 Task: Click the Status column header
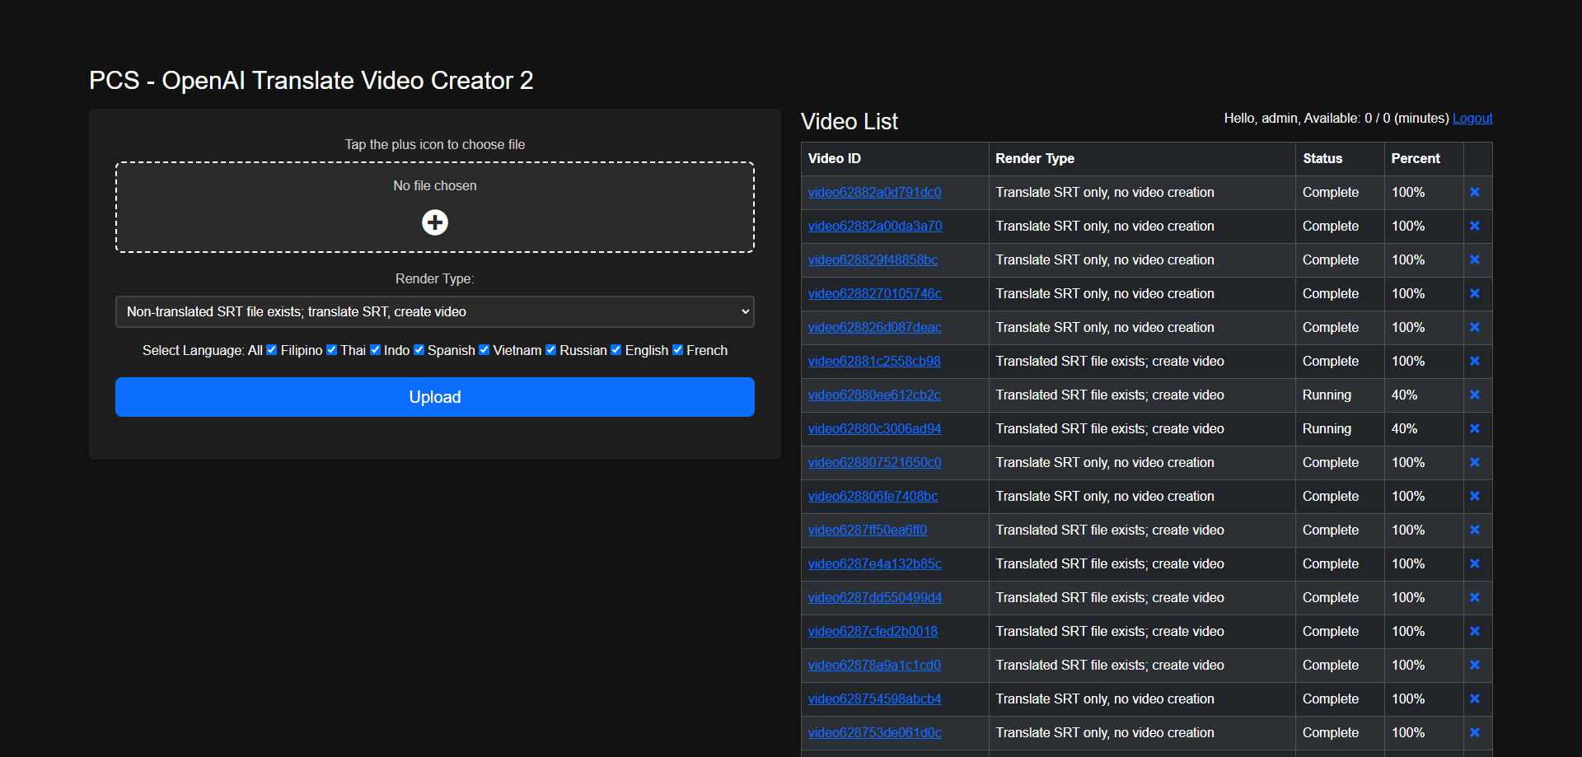1340,158
